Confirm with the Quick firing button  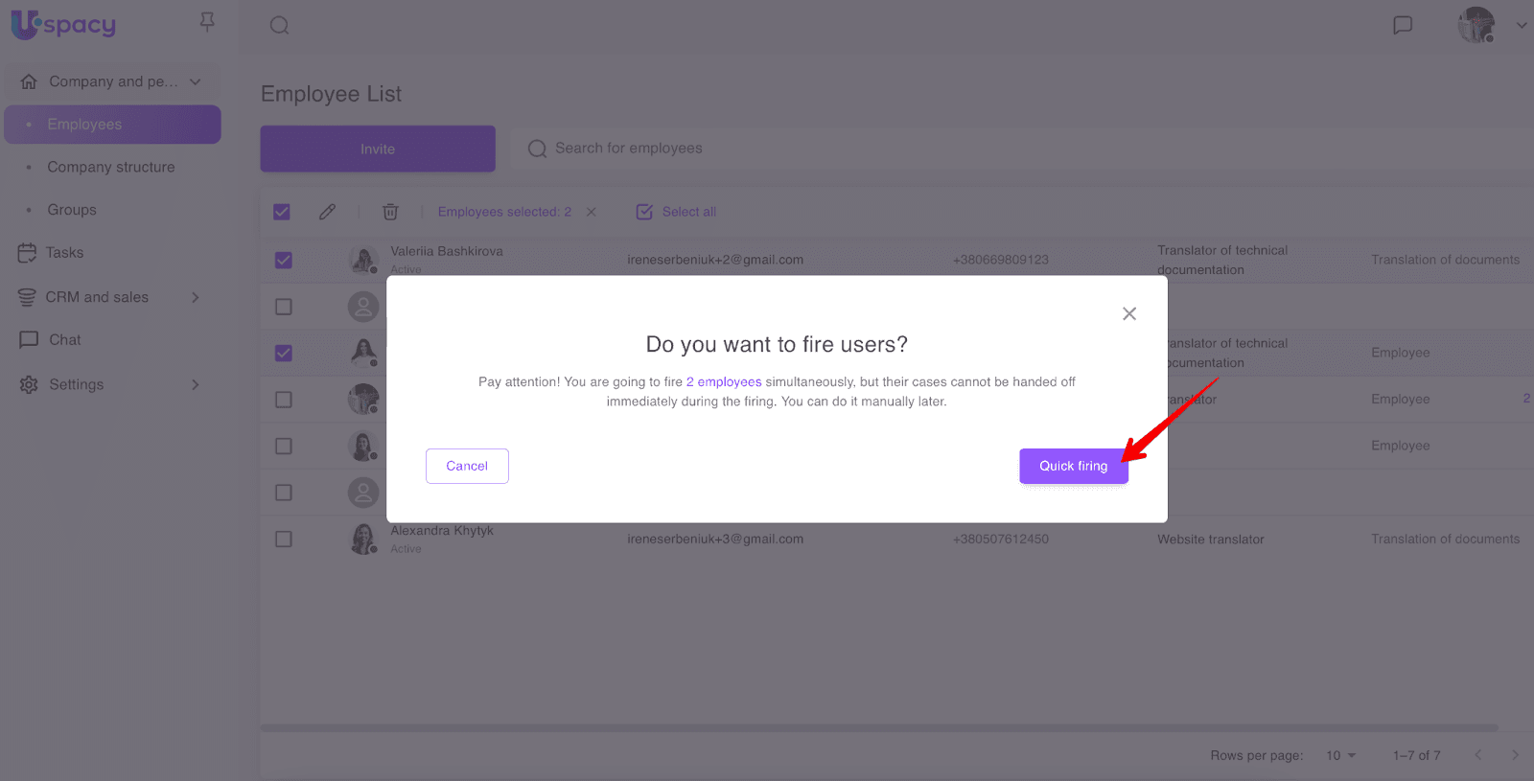[1073, 466]
